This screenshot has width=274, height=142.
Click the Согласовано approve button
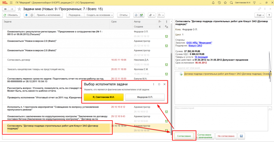pyautogui.click(x=184, y=136)
